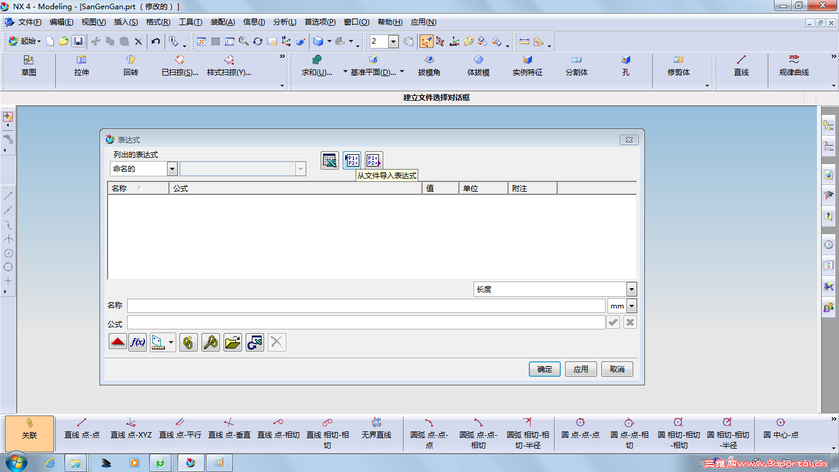Select the 无界直线 unbounded line tool
The width and height of the screenshot is (839, 472).
pyautogui.click(x=377, y=429)
